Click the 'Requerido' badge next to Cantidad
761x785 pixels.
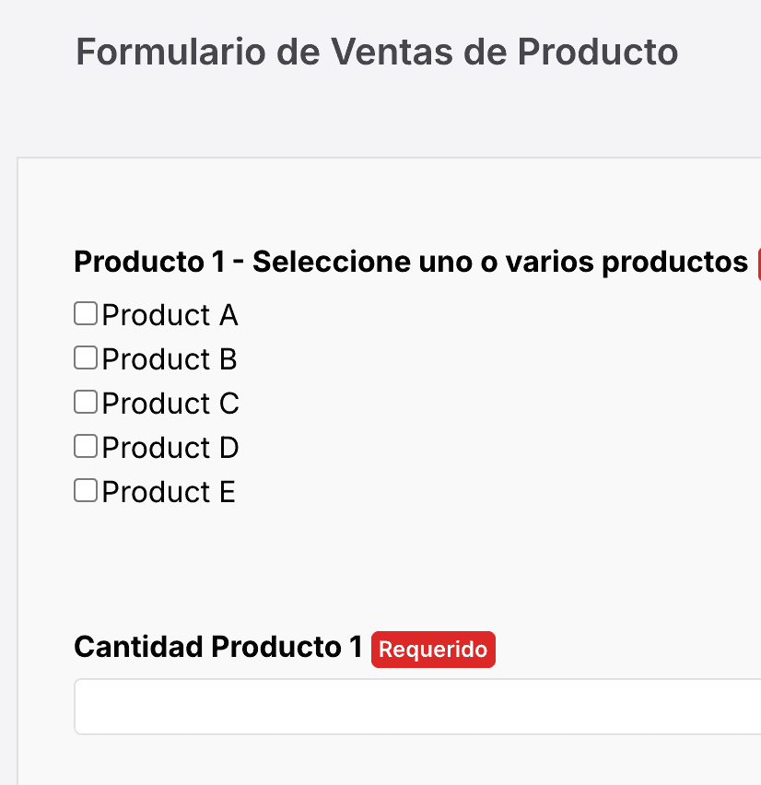click(433, 650)
